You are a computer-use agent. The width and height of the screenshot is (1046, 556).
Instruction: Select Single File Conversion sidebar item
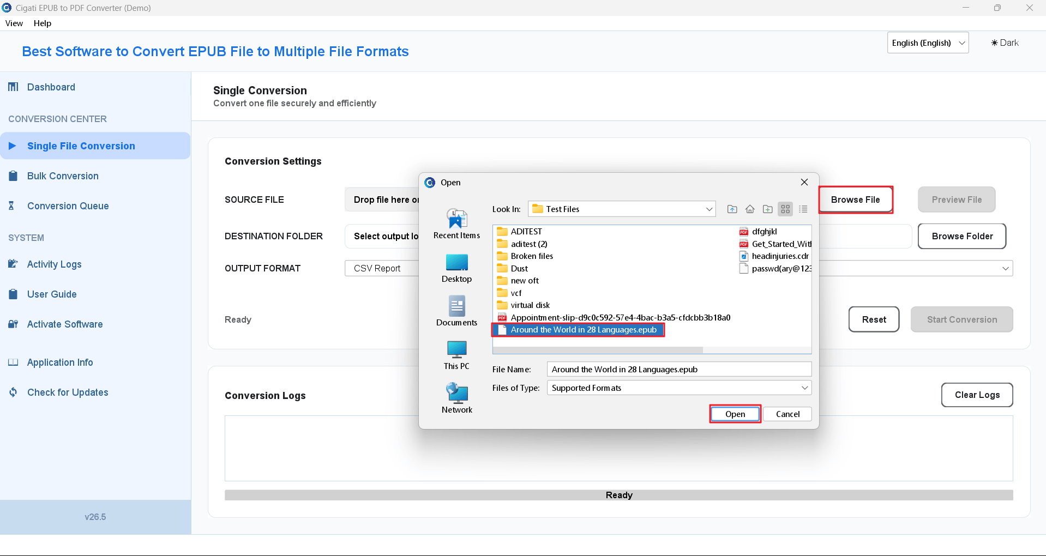pyautogui.click(x=95, y=146)
